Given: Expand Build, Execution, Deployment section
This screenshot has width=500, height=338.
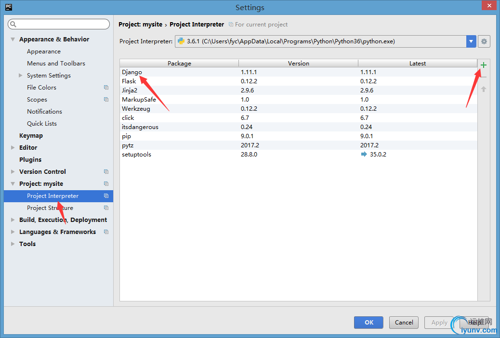Looking at the screenshot, I should click(x=13, y=220).
